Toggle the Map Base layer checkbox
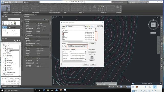 point(6,31)
